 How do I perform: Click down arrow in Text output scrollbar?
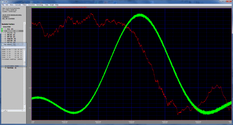point(25,64)
